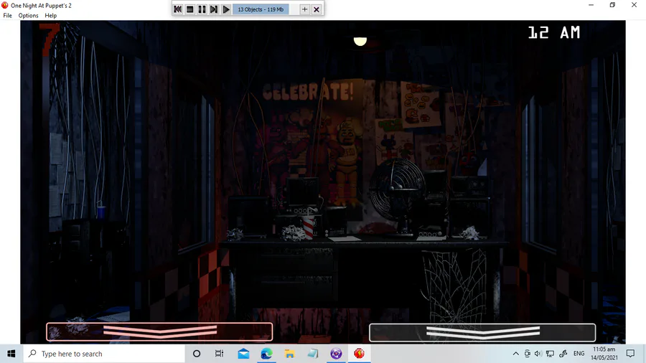
Task: Step to the next frame
Action: tap(214, 9)
